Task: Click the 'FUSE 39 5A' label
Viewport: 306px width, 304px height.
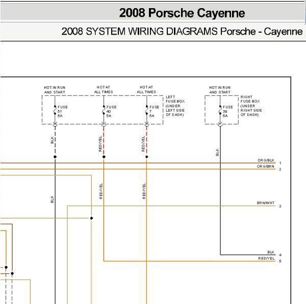Action: click(228, 111)
